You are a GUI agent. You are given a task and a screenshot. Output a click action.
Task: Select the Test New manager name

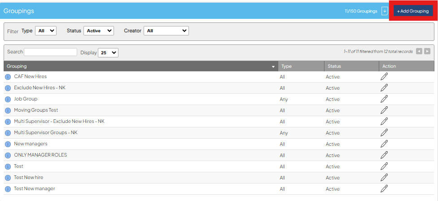[35, 189]
